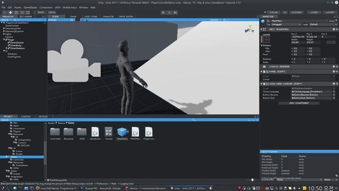
Task: Click the scene orientation gizmo
Action: [249, 31]
